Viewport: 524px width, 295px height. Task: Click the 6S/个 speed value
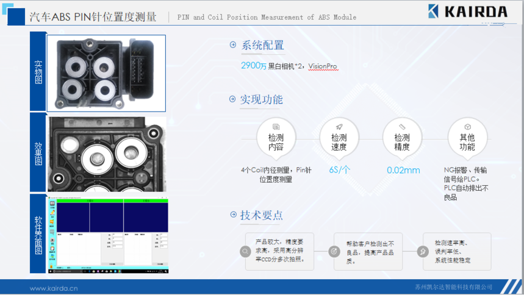340,169
